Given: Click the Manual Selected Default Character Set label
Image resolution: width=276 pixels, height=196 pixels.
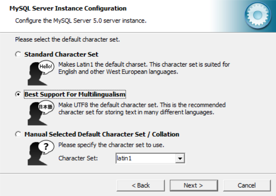Looking at the screenshot, I should pos(102,134).
